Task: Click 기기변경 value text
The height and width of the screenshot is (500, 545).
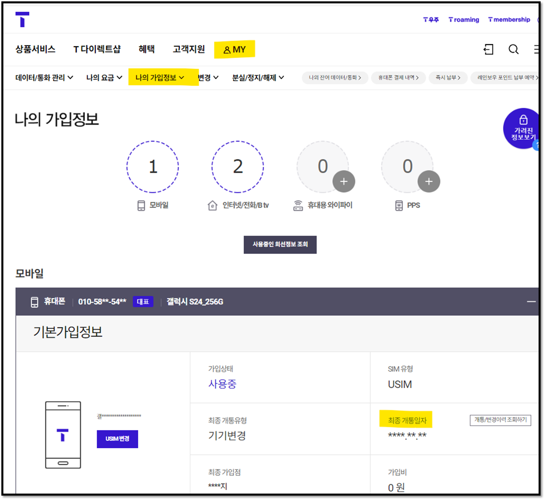Action: [x=227, y=436]
